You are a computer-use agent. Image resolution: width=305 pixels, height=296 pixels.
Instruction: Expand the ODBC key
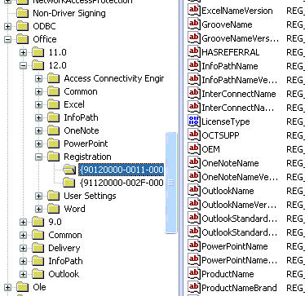[x=8, y=26]
